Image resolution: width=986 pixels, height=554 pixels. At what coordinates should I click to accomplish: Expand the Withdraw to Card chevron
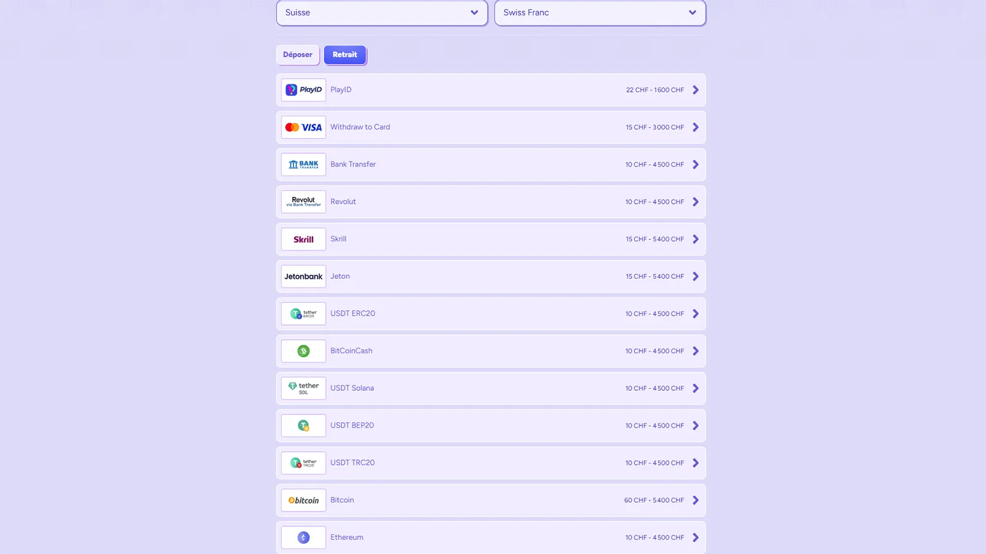[x=696, y=127]
